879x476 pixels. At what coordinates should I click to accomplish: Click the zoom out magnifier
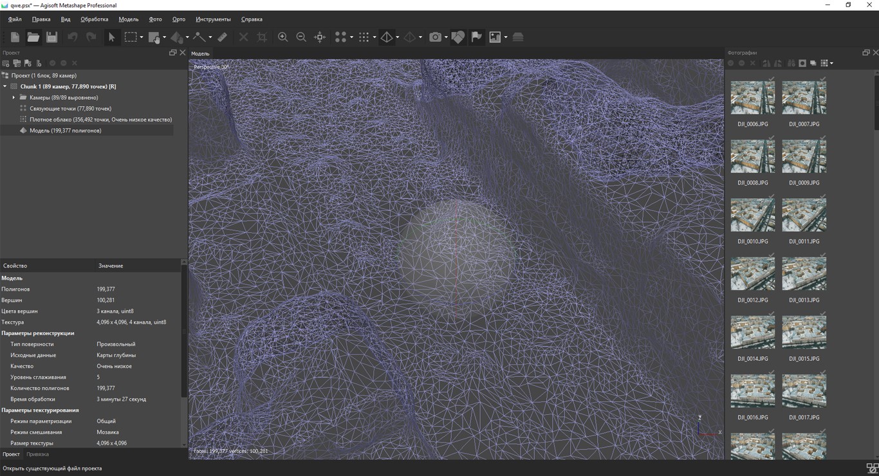(301, 37)
